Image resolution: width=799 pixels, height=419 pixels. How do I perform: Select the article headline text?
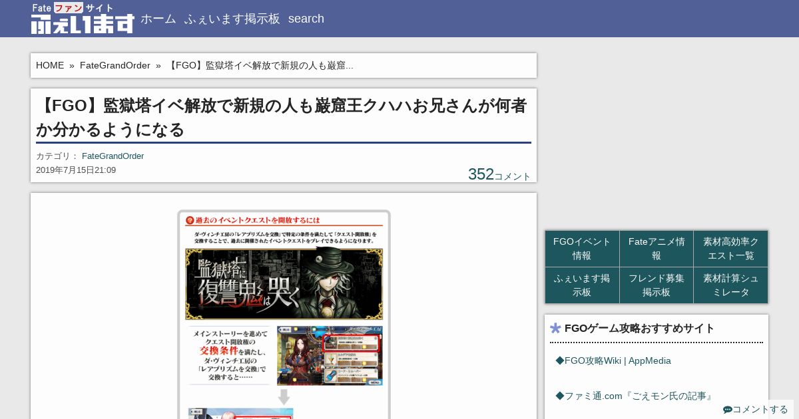click(283, 117)
